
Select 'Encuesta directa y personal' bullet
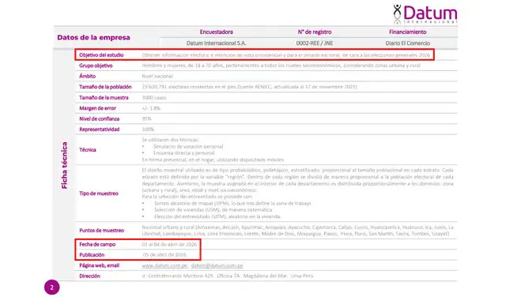point(184,153)
